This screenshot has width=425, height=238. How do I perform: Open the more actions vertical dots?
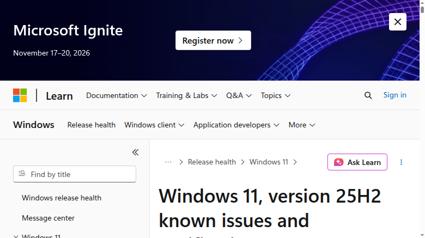(401, 162)
